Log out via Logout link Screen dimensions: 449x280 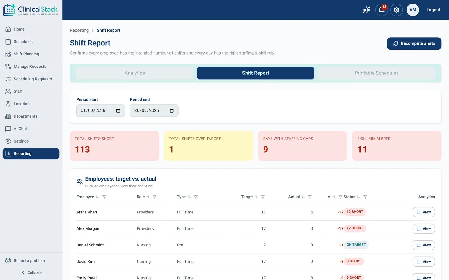(433, 10)
